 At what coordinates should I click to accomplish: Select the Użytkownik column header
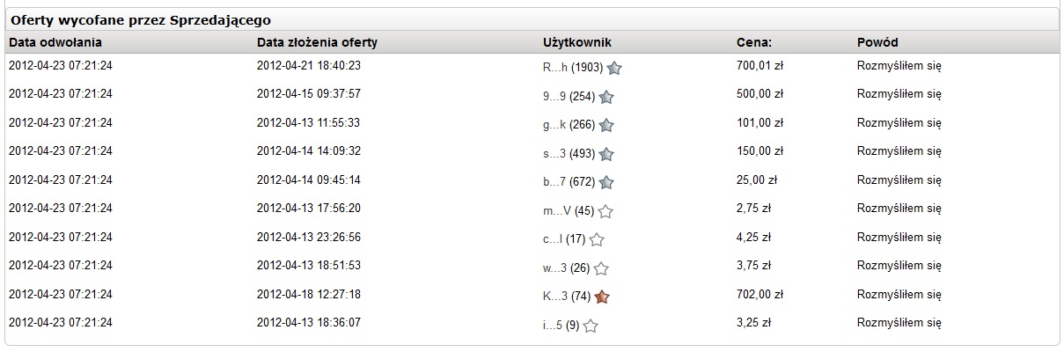point(577,42)
